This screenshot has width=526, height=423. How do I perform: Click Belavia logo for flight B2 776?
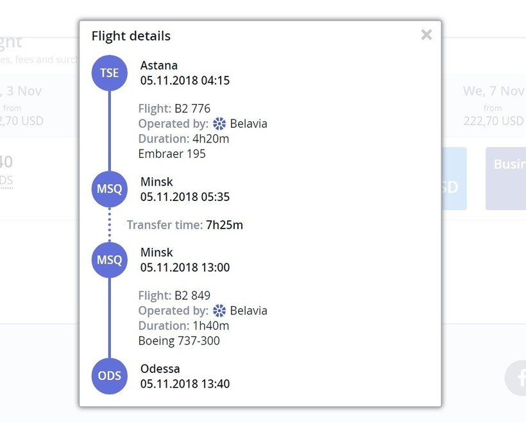tap(219, 124)
